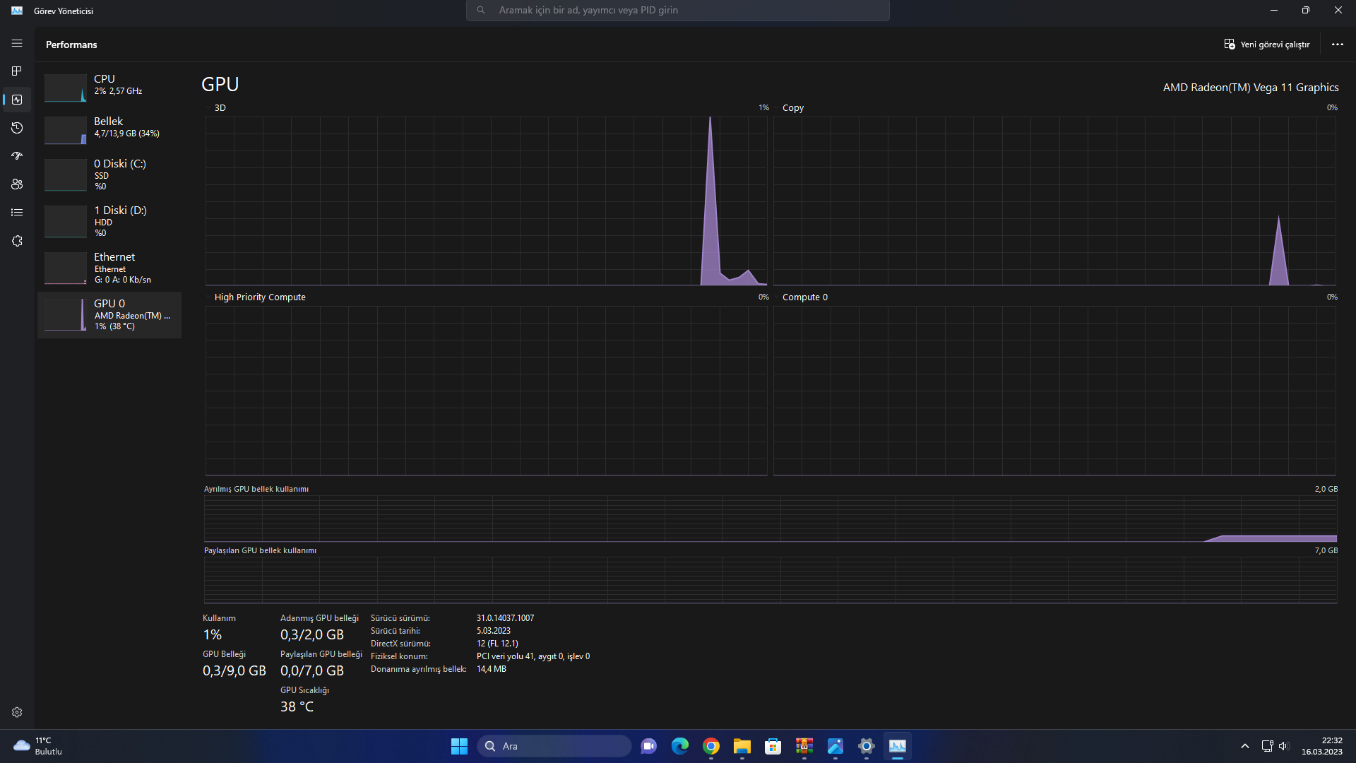
Task: Open High Priority Compute graph dropdown
Action: point(256,297)
